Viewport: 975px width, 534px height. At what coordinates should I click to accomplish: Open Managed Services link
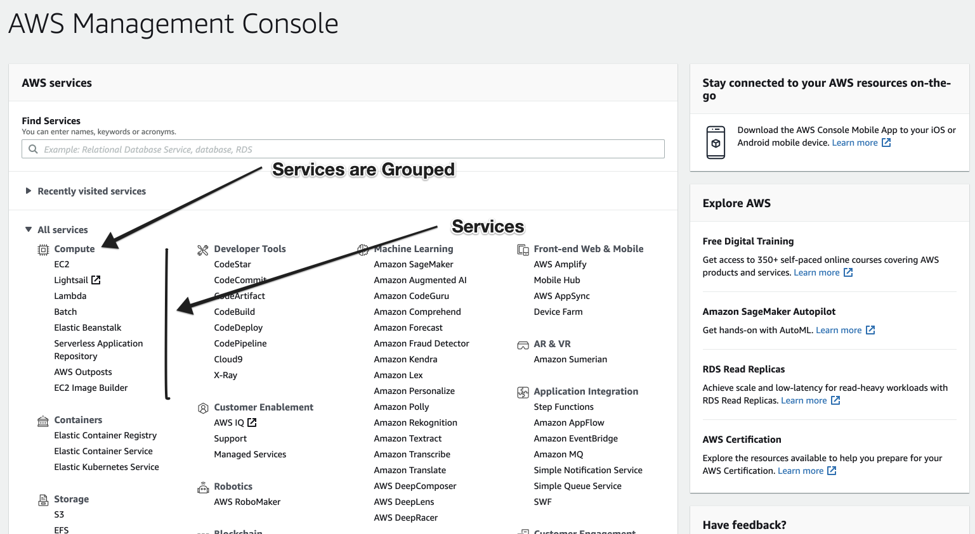click(x=250, y=454)
